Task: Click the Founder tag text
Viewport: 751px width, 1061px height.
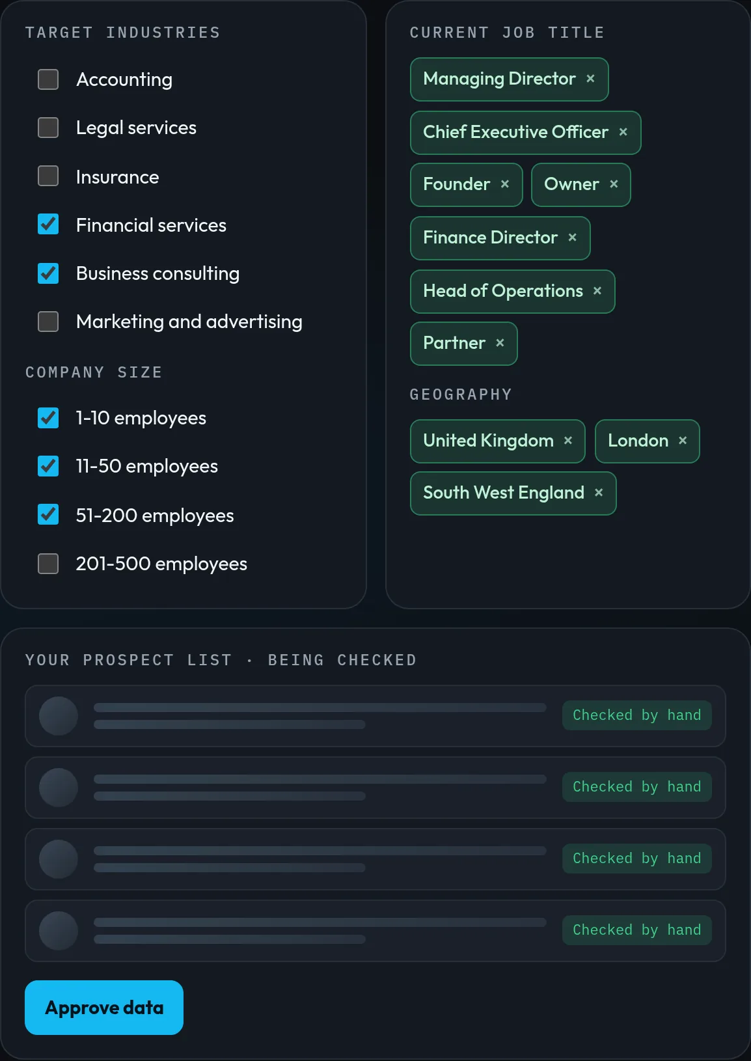Action: (x=456, y=184)
